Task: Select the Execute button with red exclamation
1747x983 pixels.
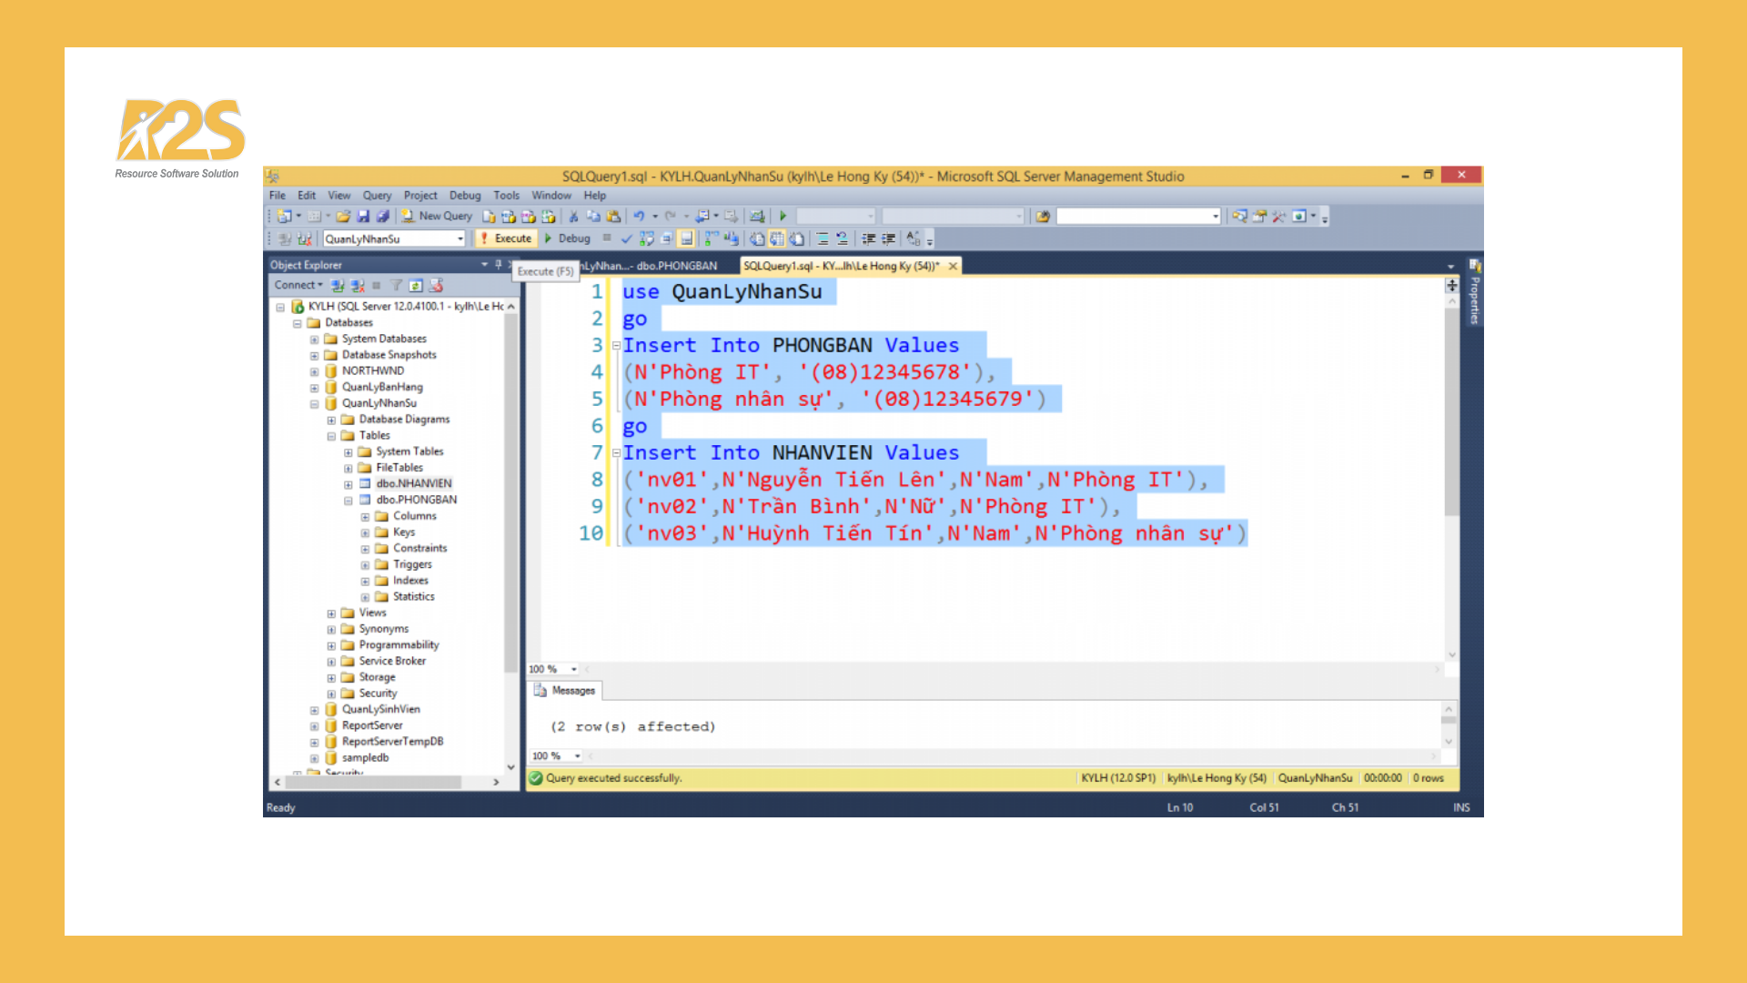Action: click(x=506, y=238)
